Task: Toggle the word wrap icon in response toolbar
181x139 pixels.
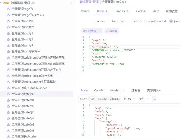Action: click(x=154, y=99)
